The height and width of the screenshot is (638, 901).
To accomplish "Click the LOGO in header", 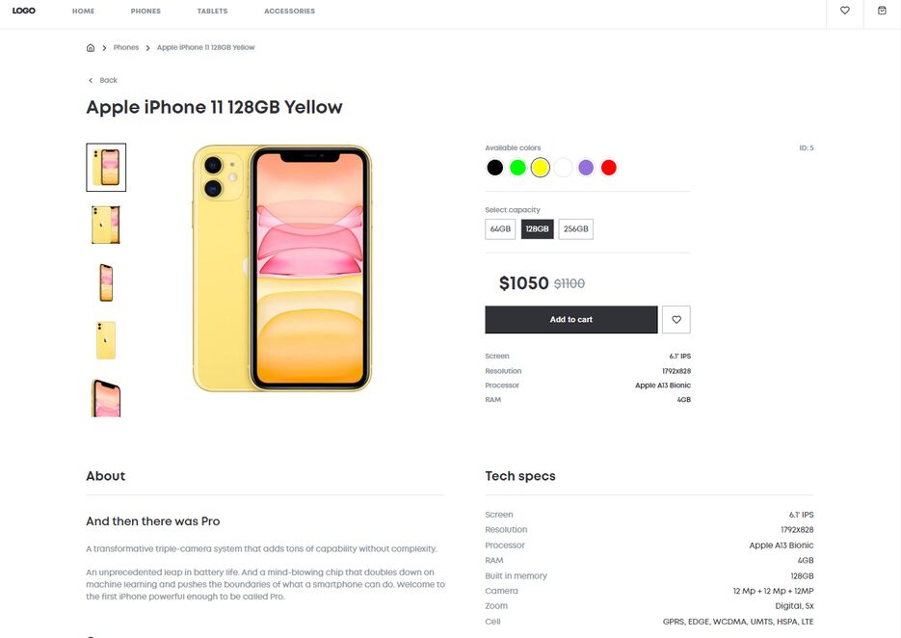I will pos(23,11).
